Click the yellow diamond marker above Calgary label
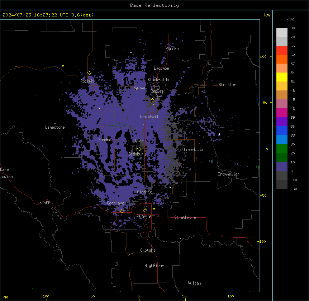The height and width of the screenshot is (301, 309). (x=145, y=211)
